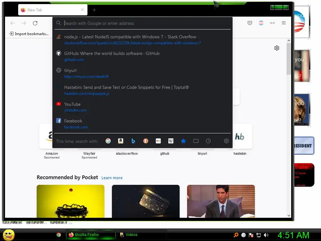Personalize New Tab gear icon
The height and width of the screenshot is (241, 321).
click(277, 48)
